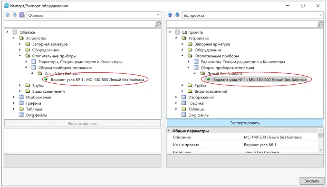Image resolution: width=327 pixels, height=187 pixels.
Task: Click Имя в проекте value Вариант узла № 1
Action: [x=260, y=145]
